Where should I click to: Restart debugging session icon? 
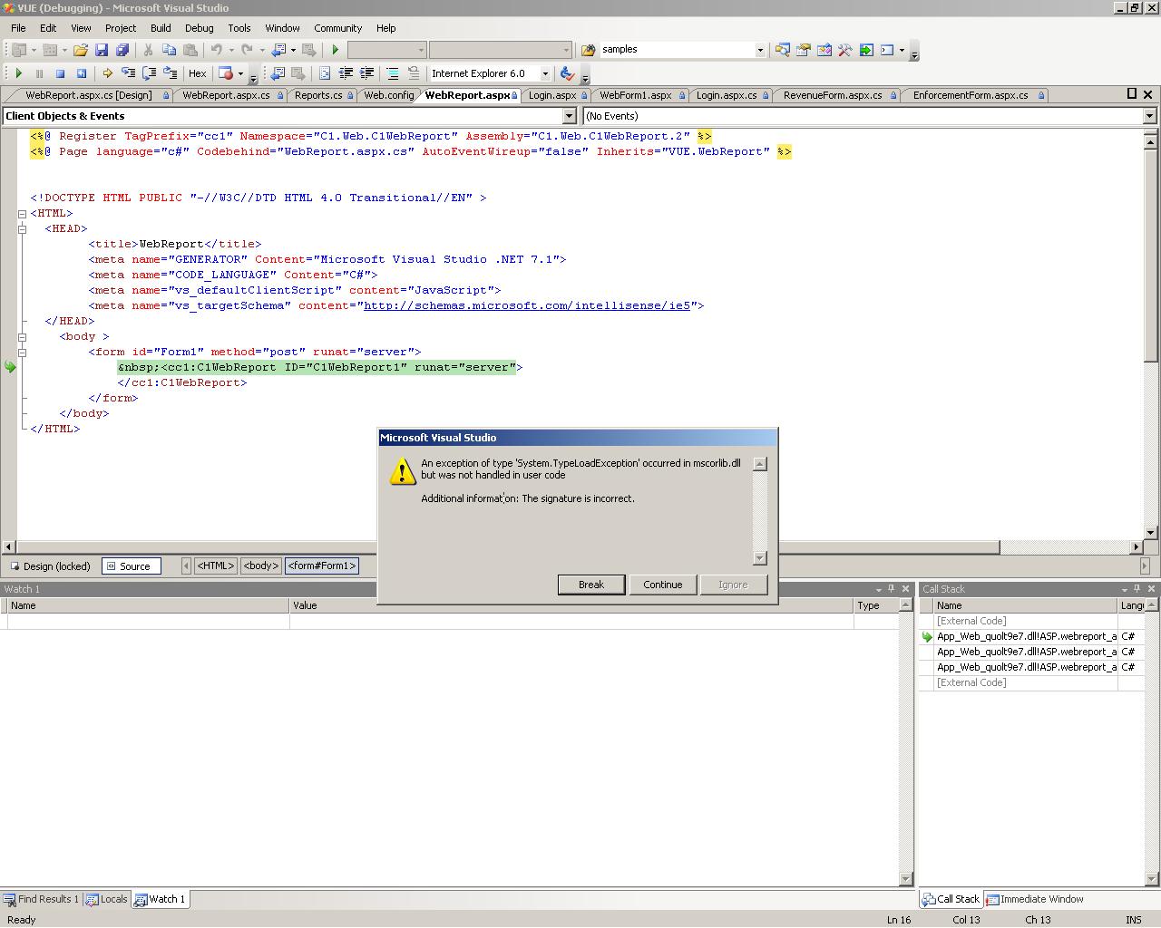click(81, 73)
